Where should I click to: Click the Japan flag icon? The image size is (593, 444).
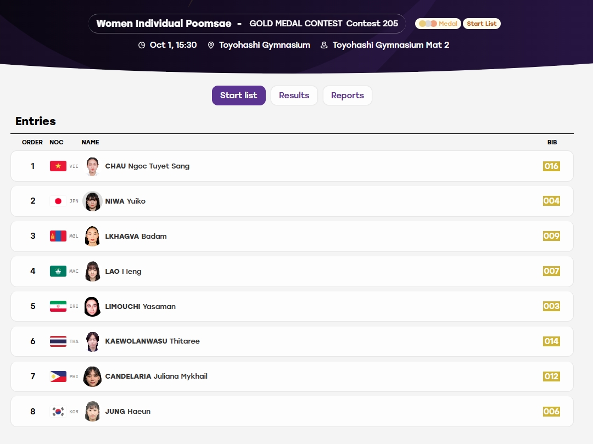[x=58, y=201]
